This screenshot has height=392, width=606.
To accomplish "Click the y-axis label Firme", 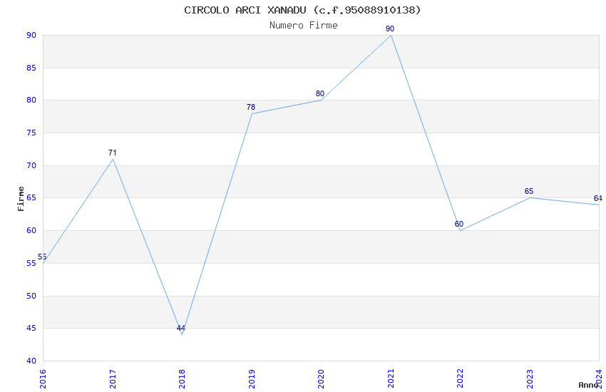I will coord(21,199).
